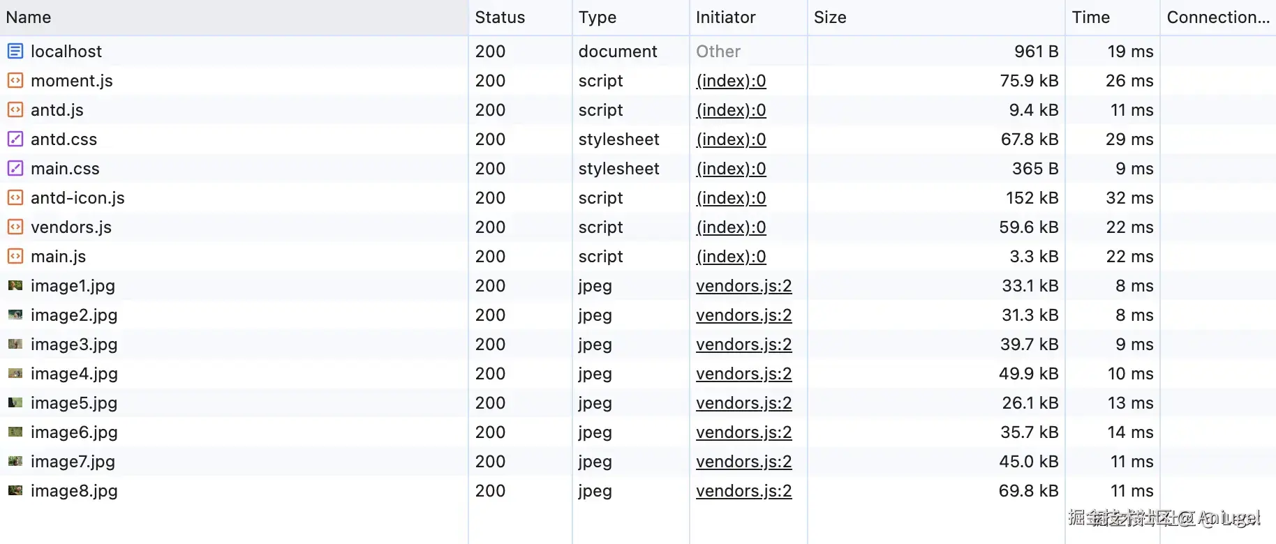Viewport: 1276px width, 544px height.
Task: Click the document icon beside localhost
Action: click(x=15, y=51)
